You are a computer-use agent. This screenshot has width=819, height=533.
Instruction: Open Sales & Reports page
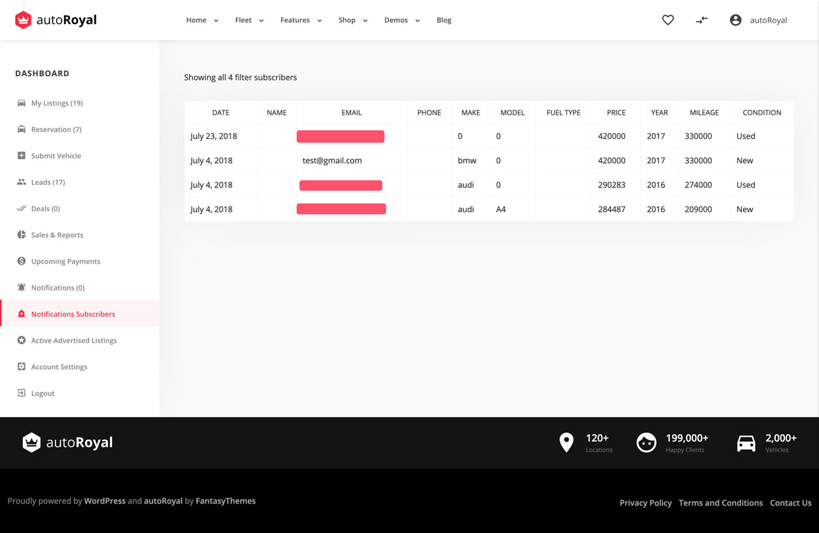point(57,235)
